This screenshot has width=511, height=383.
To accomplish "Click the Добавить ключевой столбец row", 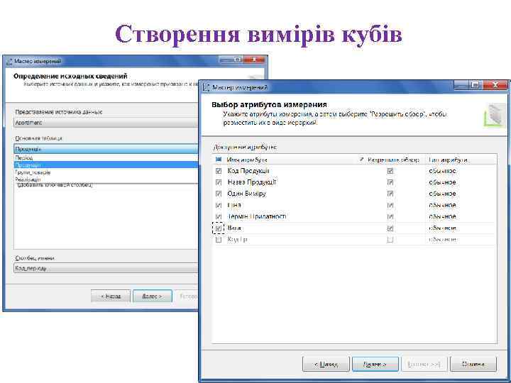I will (54, 185).
